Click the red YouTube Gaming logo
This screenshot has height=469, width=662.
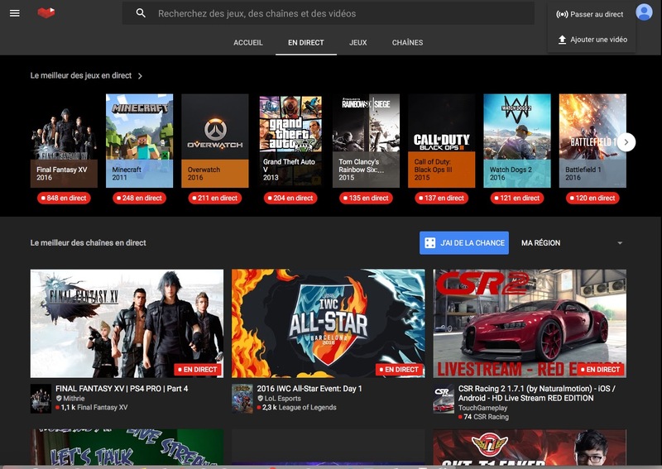[46, 12]
